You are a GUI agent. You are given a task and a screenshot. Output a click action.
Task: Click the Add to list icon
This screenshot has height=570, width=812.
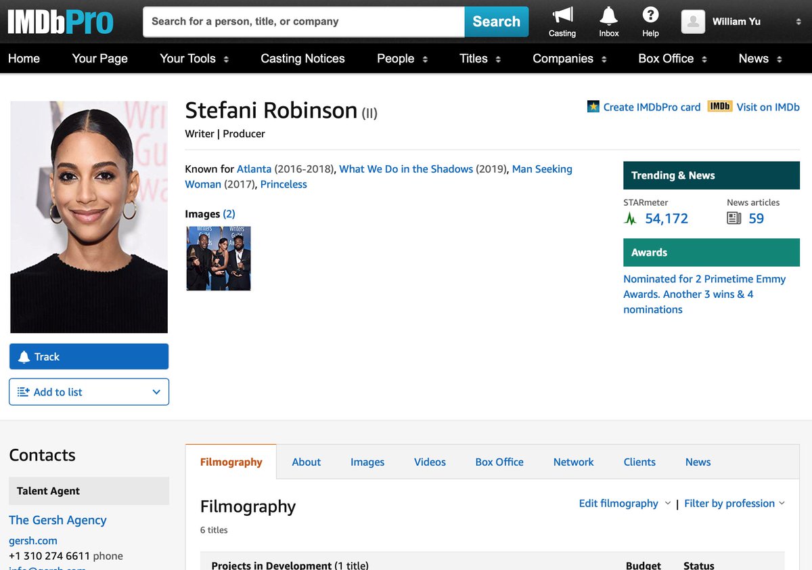coord(23,392)
